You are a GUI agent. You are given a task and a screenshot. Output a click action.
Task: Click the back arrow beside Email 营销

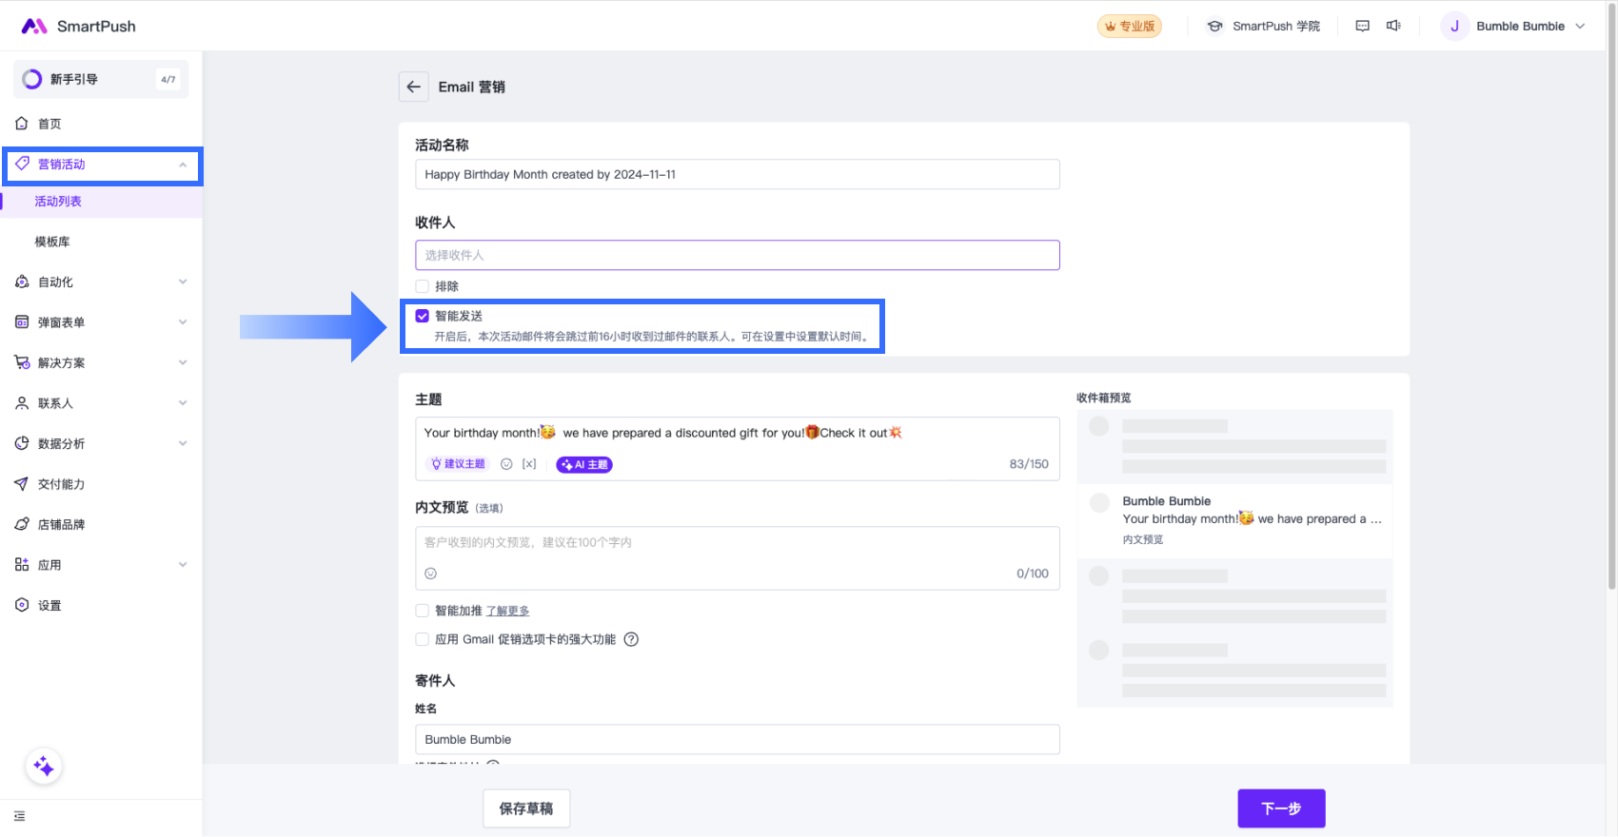pos(413,87)
